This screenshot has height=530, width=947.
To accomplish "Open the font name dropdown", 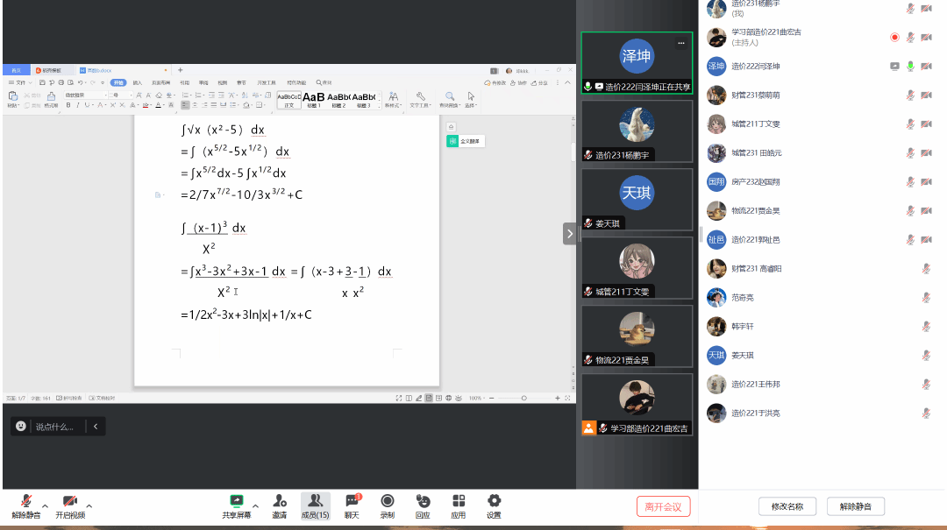I will pos(106,95).
